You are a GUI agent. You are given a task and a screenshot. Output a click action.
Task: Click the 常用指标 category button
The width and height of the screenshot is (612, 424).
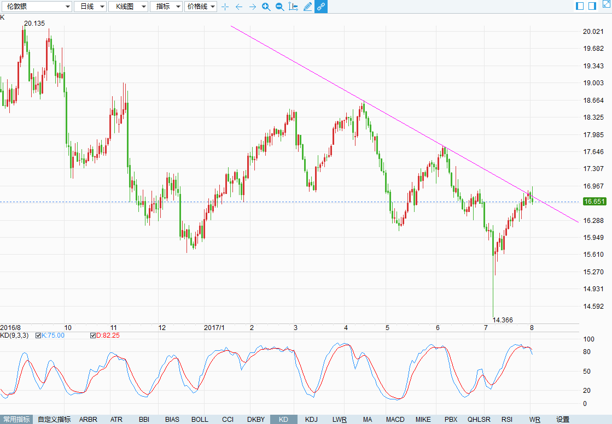point(16,420)
